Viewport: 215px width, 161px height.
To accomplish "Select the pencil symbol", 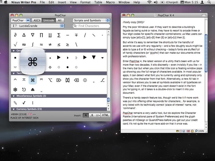I will coord(15,103).
